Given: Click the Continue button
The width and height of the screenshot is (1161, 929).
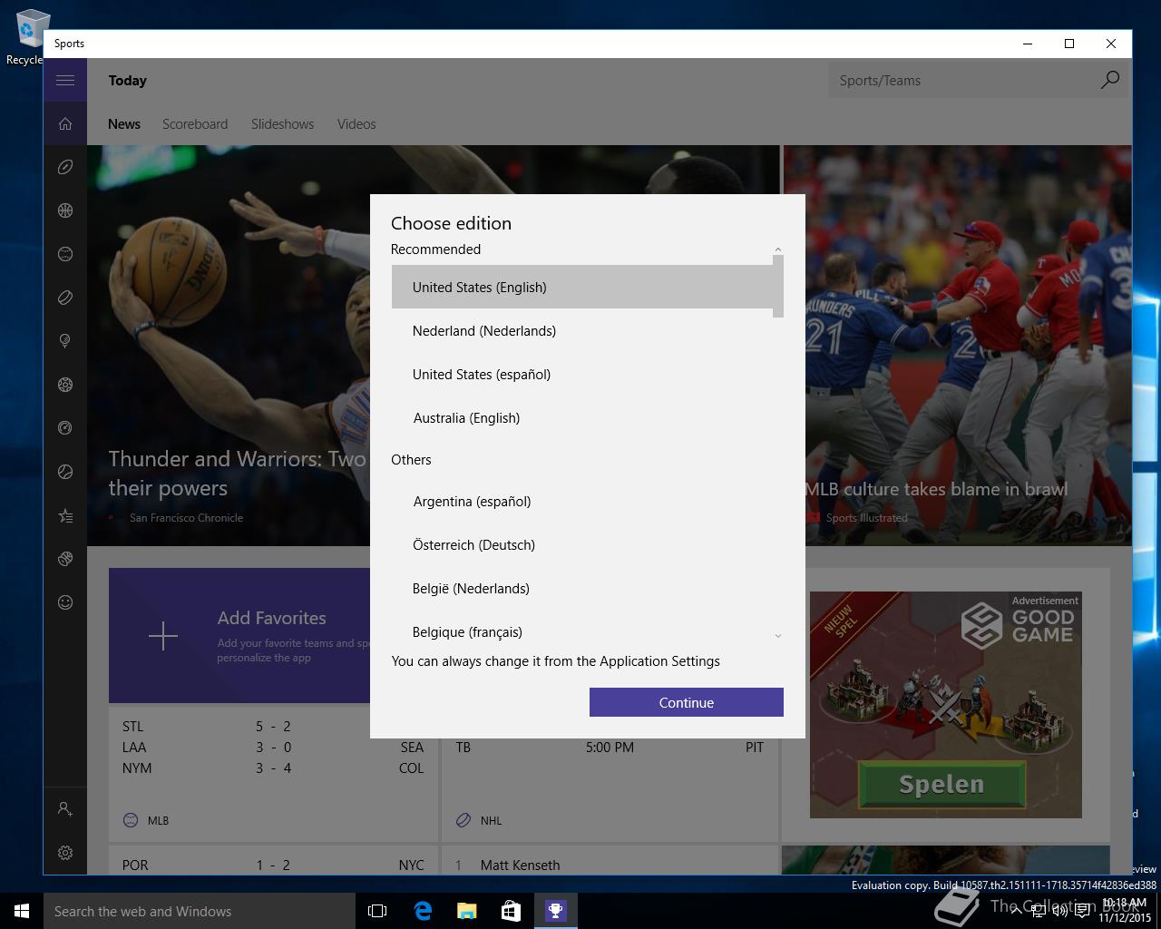Looking at the screenshot, I should point(687,702).
